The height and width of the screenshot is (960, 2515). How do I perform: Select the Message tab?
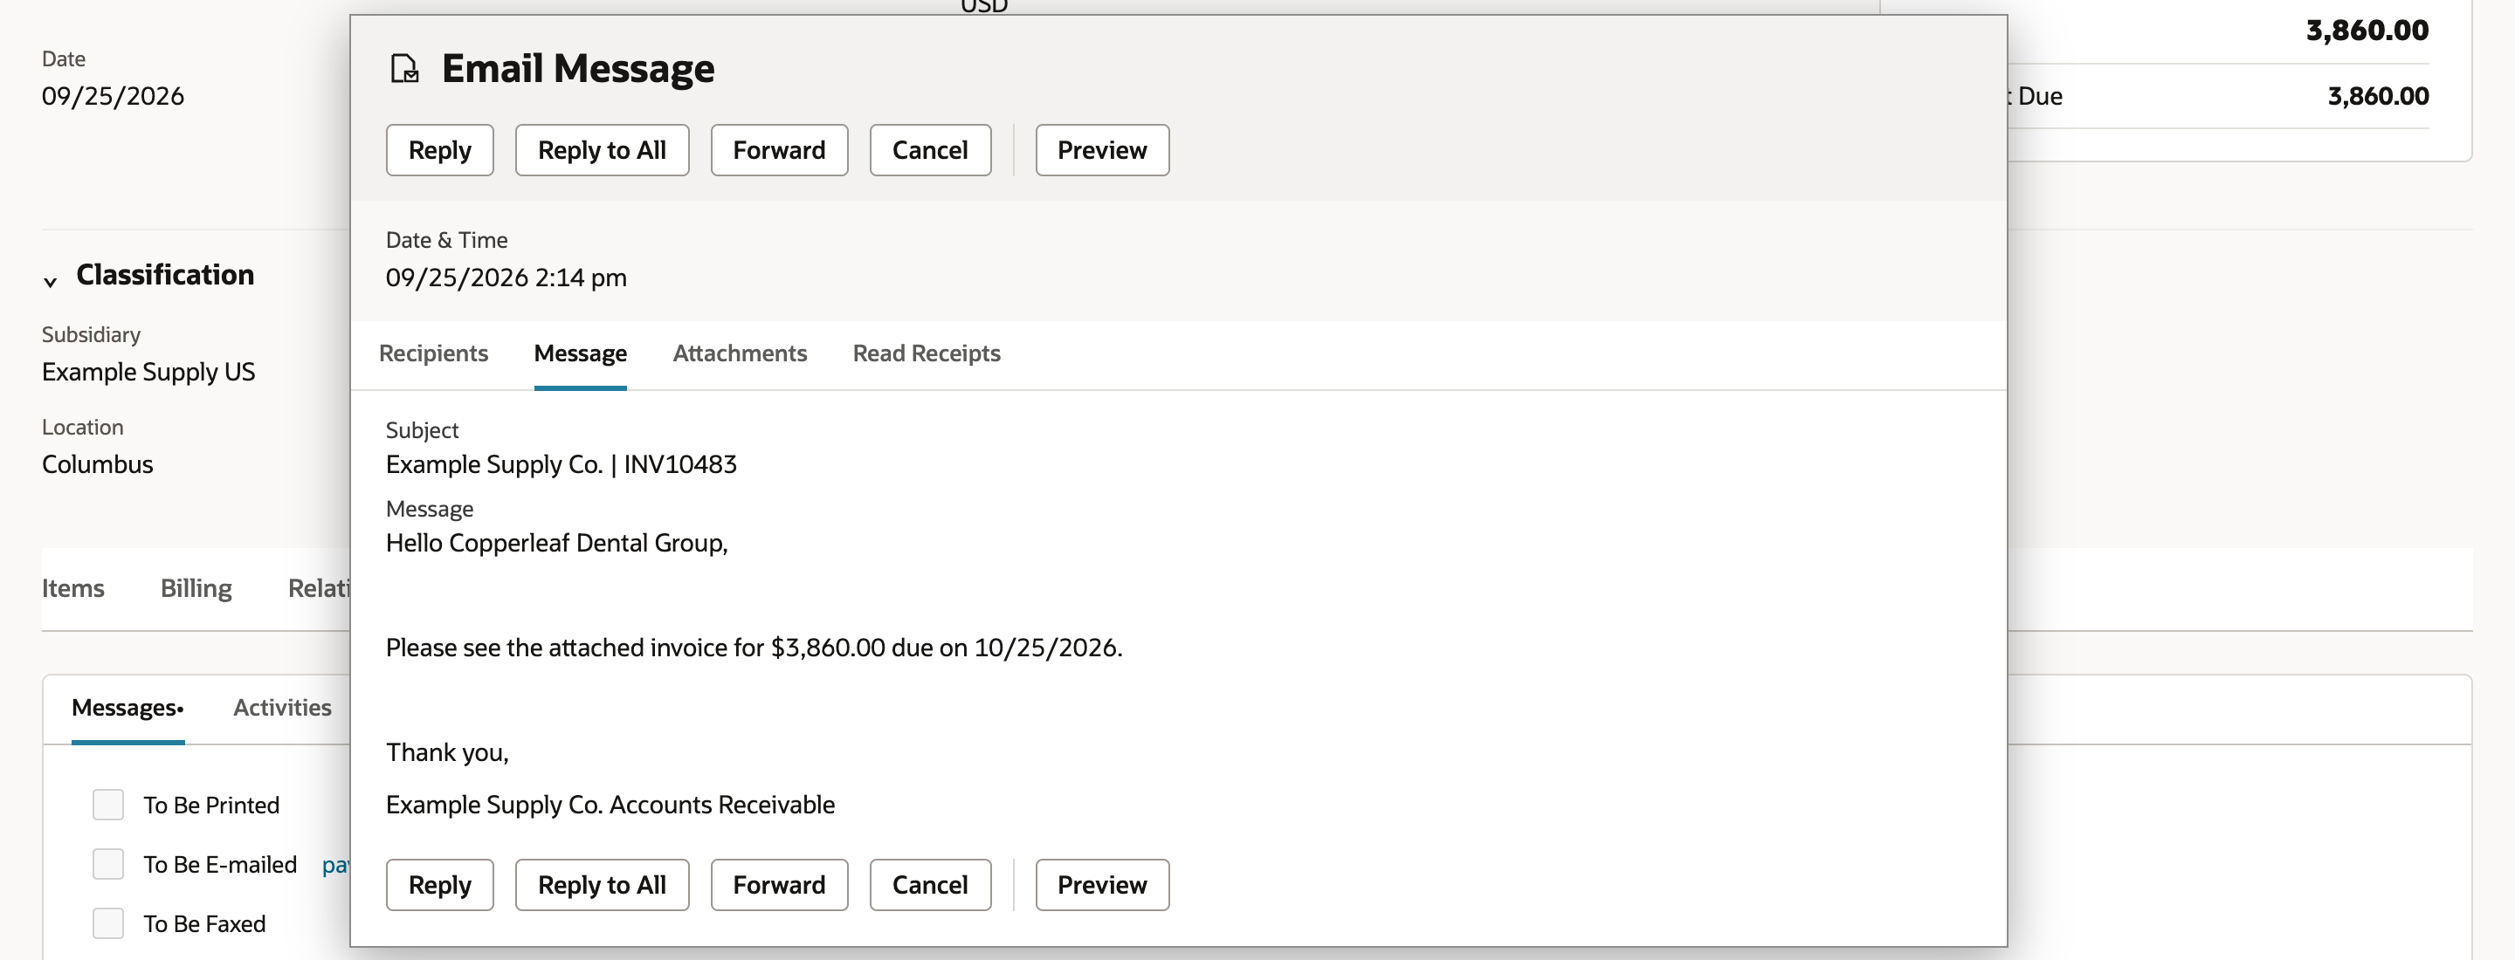click(580, 353)
